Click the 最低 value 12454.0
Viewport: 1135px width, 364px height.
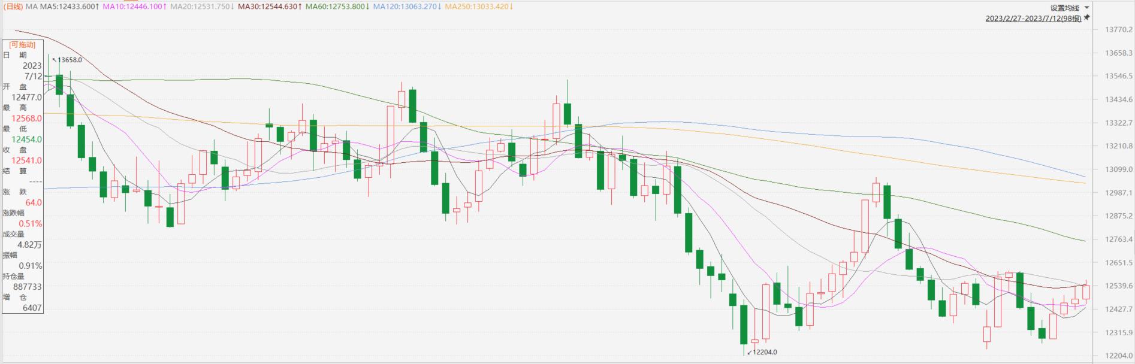27,139
